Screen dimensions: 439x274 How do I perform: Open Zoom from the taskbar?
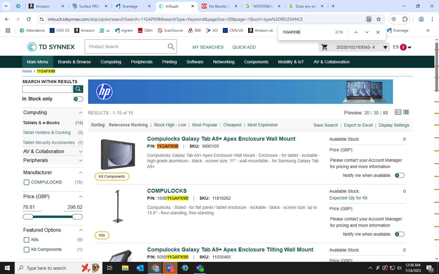pyautogui.click(x=170, y=268)
